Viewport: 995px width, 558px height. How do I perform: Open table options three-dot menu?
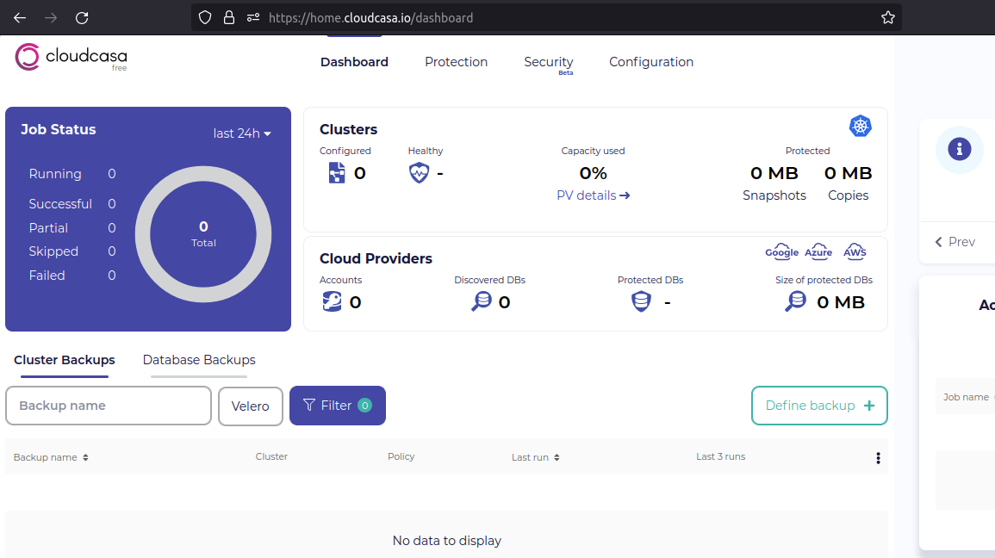[878, 458]
